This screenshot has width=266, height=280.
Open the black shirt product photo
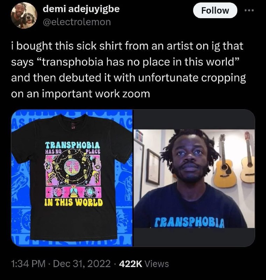(x=72, y=178)
